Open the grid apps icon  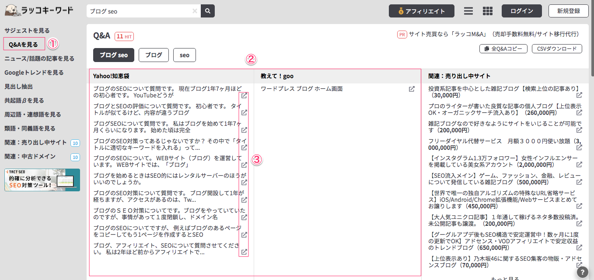[x=488, y=11]
